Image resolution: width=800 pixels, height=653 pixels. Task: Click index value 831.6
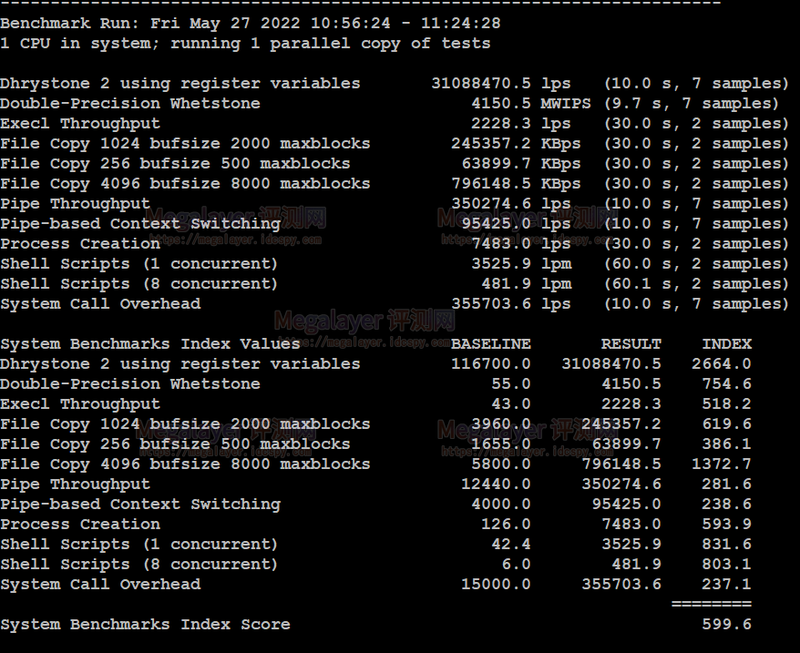point(726,545)
